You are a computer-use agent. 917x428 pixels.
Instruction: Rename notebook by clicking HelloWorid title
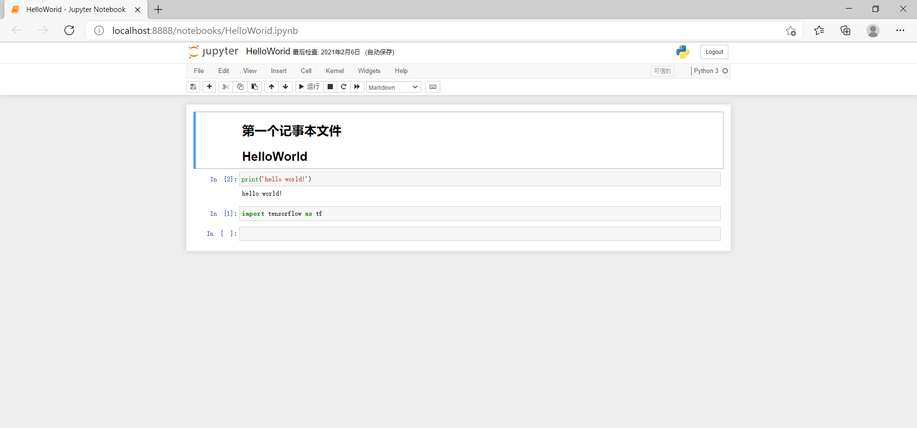268,52
